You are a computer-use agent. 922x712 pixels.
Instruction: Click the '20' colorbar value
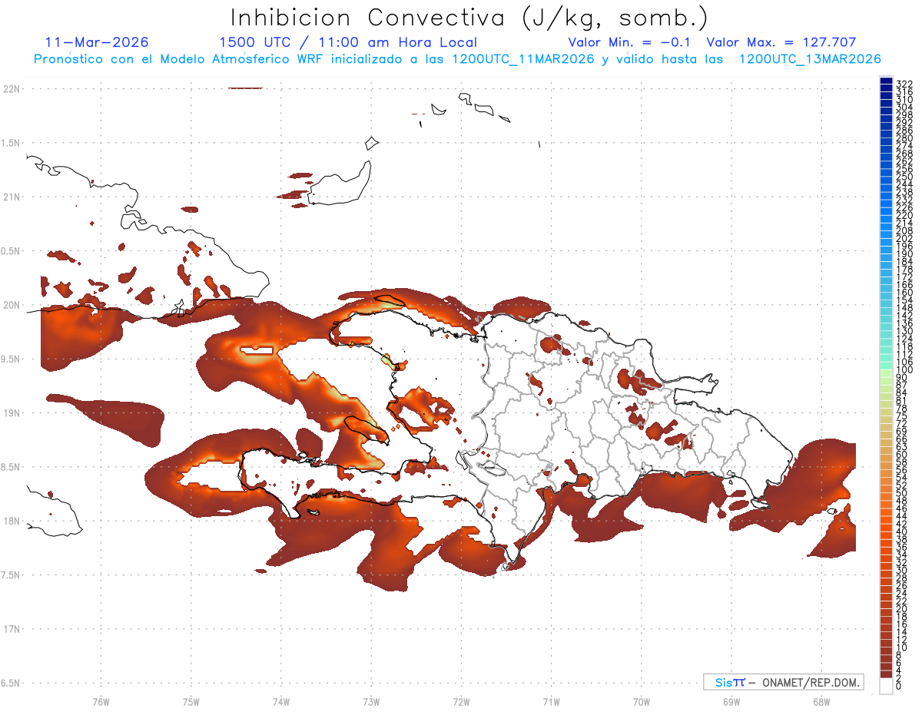pyautogui.click(x=902, y=609)
